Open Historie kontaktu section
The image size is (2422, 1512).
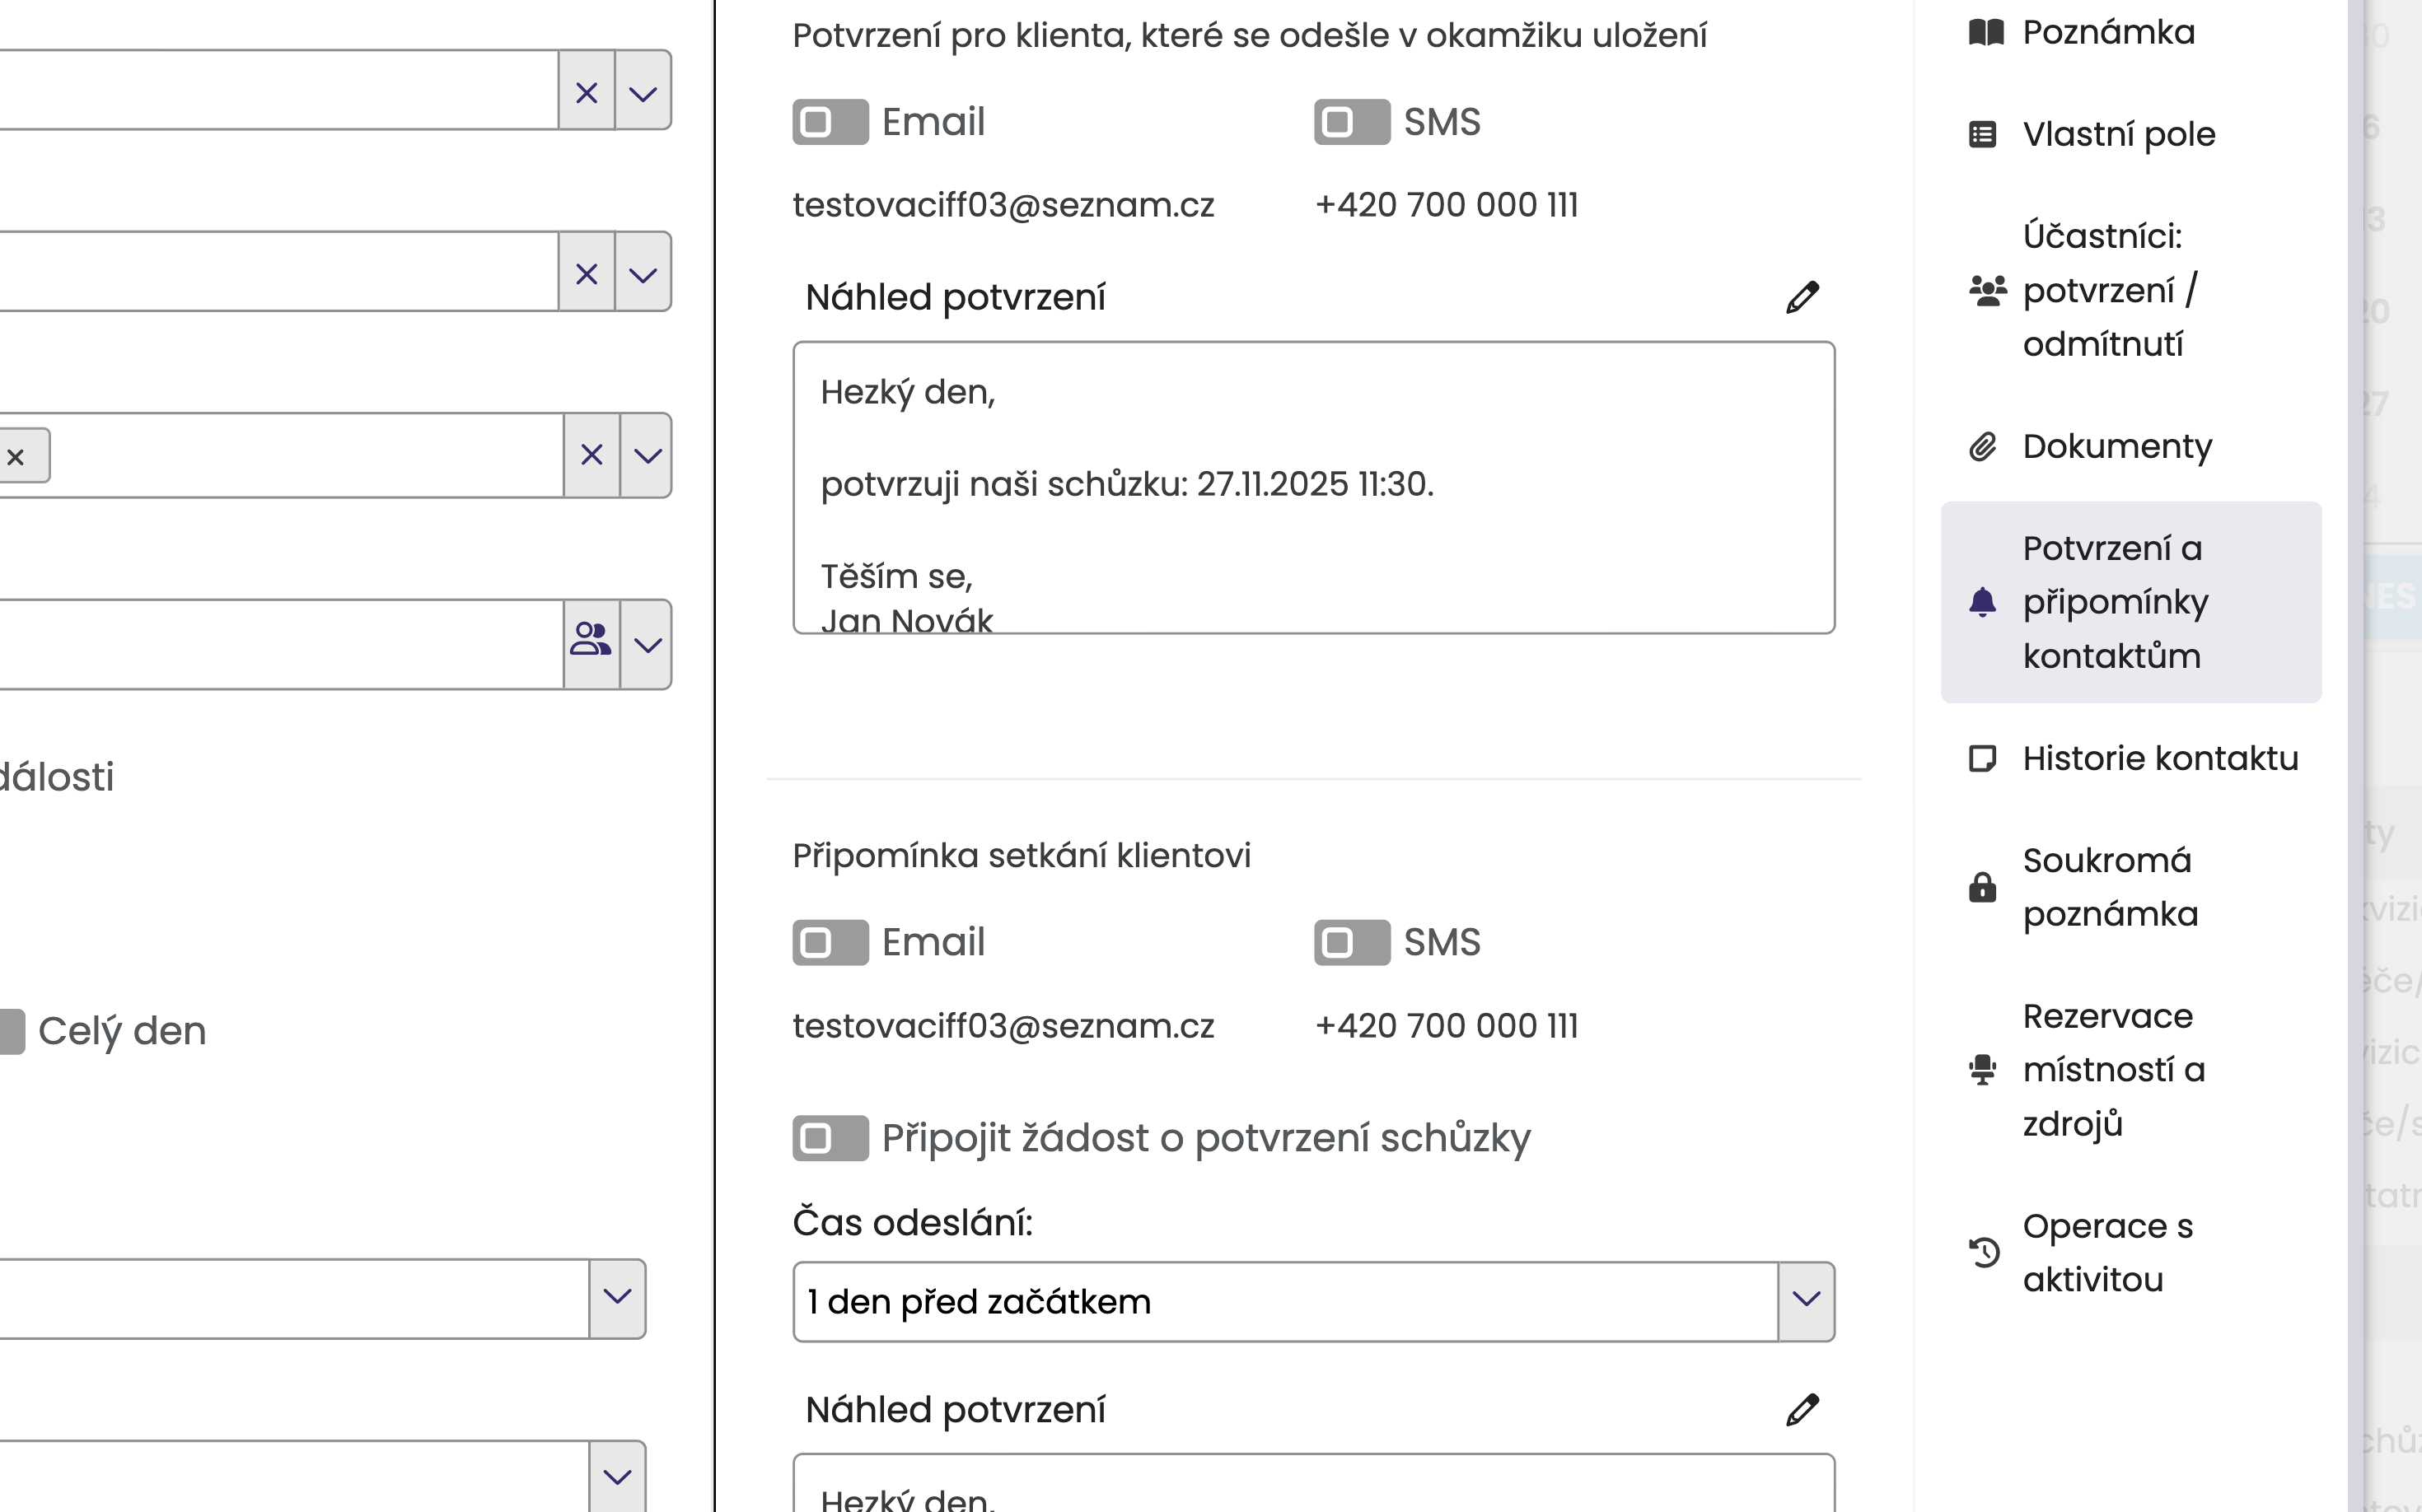coord(2159,758)
